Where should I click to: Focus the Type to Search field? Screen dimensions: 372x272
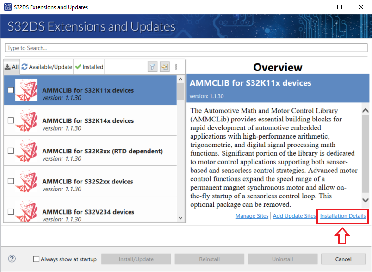point(186,48)
